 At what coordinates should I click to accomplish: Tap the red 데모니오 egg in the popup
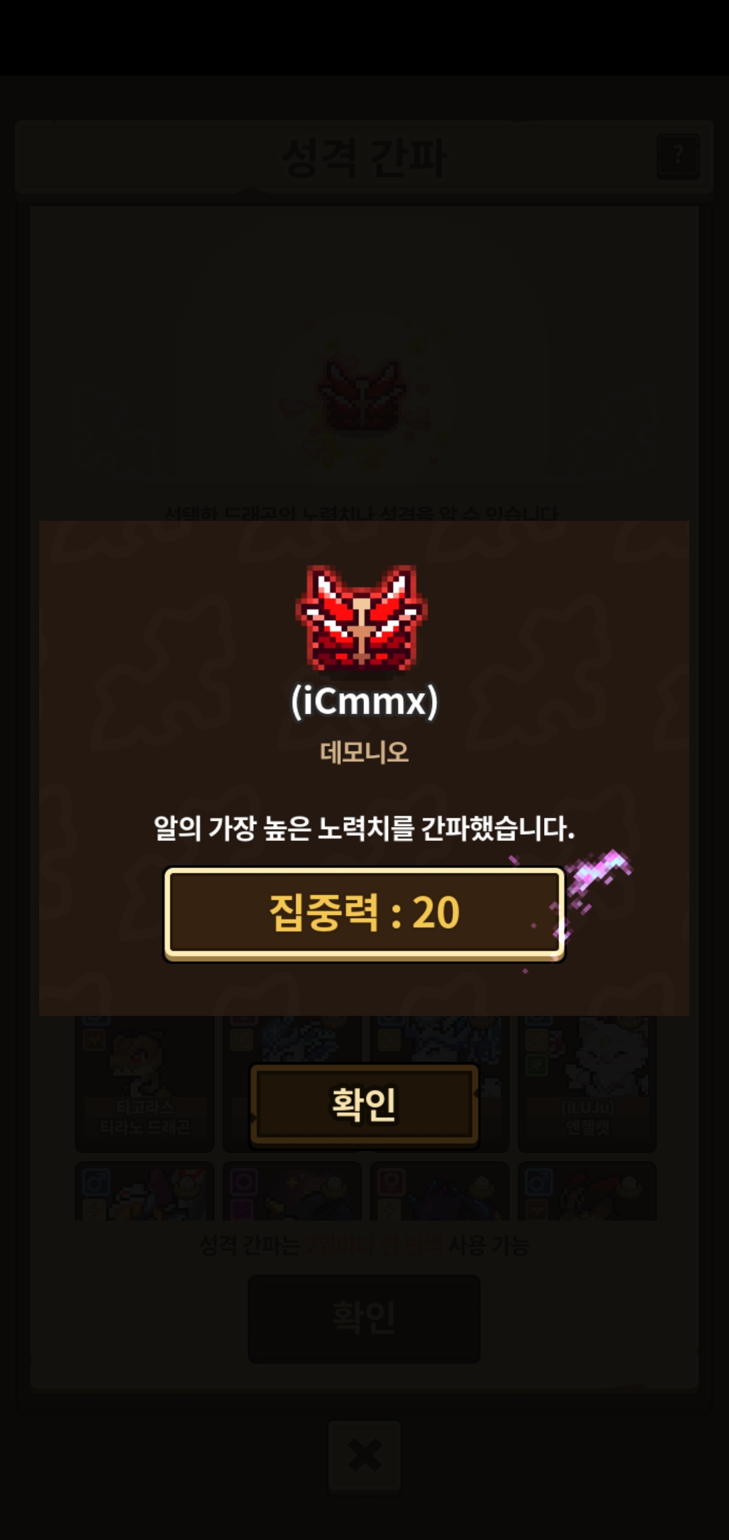(x=362, y=618)
